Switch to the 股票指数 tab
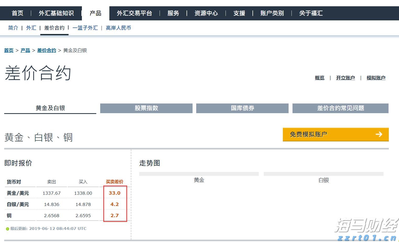 point(146,108)
